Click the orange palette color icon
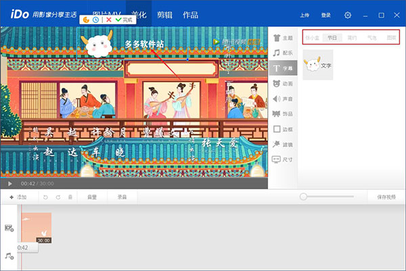This screenshot has height=271, width=406. 86,20
